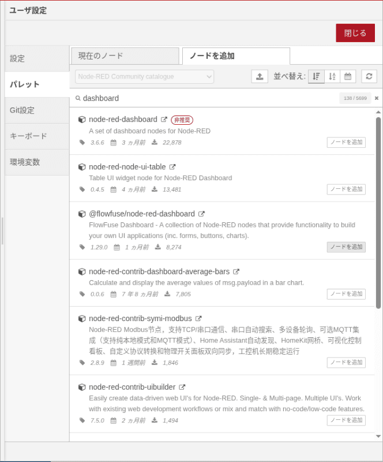Click the 7 年 8 ヵ月前 date text
The height and width of the screenshot is (462, 383).
tap(140, 294)
